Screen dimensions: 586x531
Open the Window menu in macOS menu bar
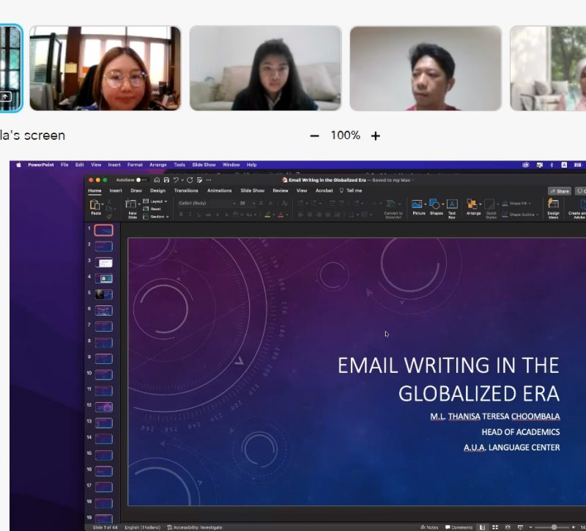pyautogui.click(x=231, y=165)
